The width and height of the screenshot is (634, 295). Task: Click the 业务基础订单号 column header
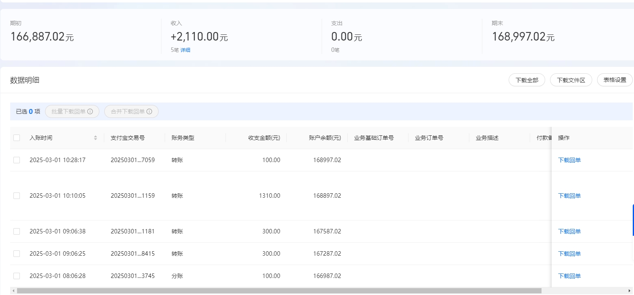pyautogui.click(x=374, y=138)
